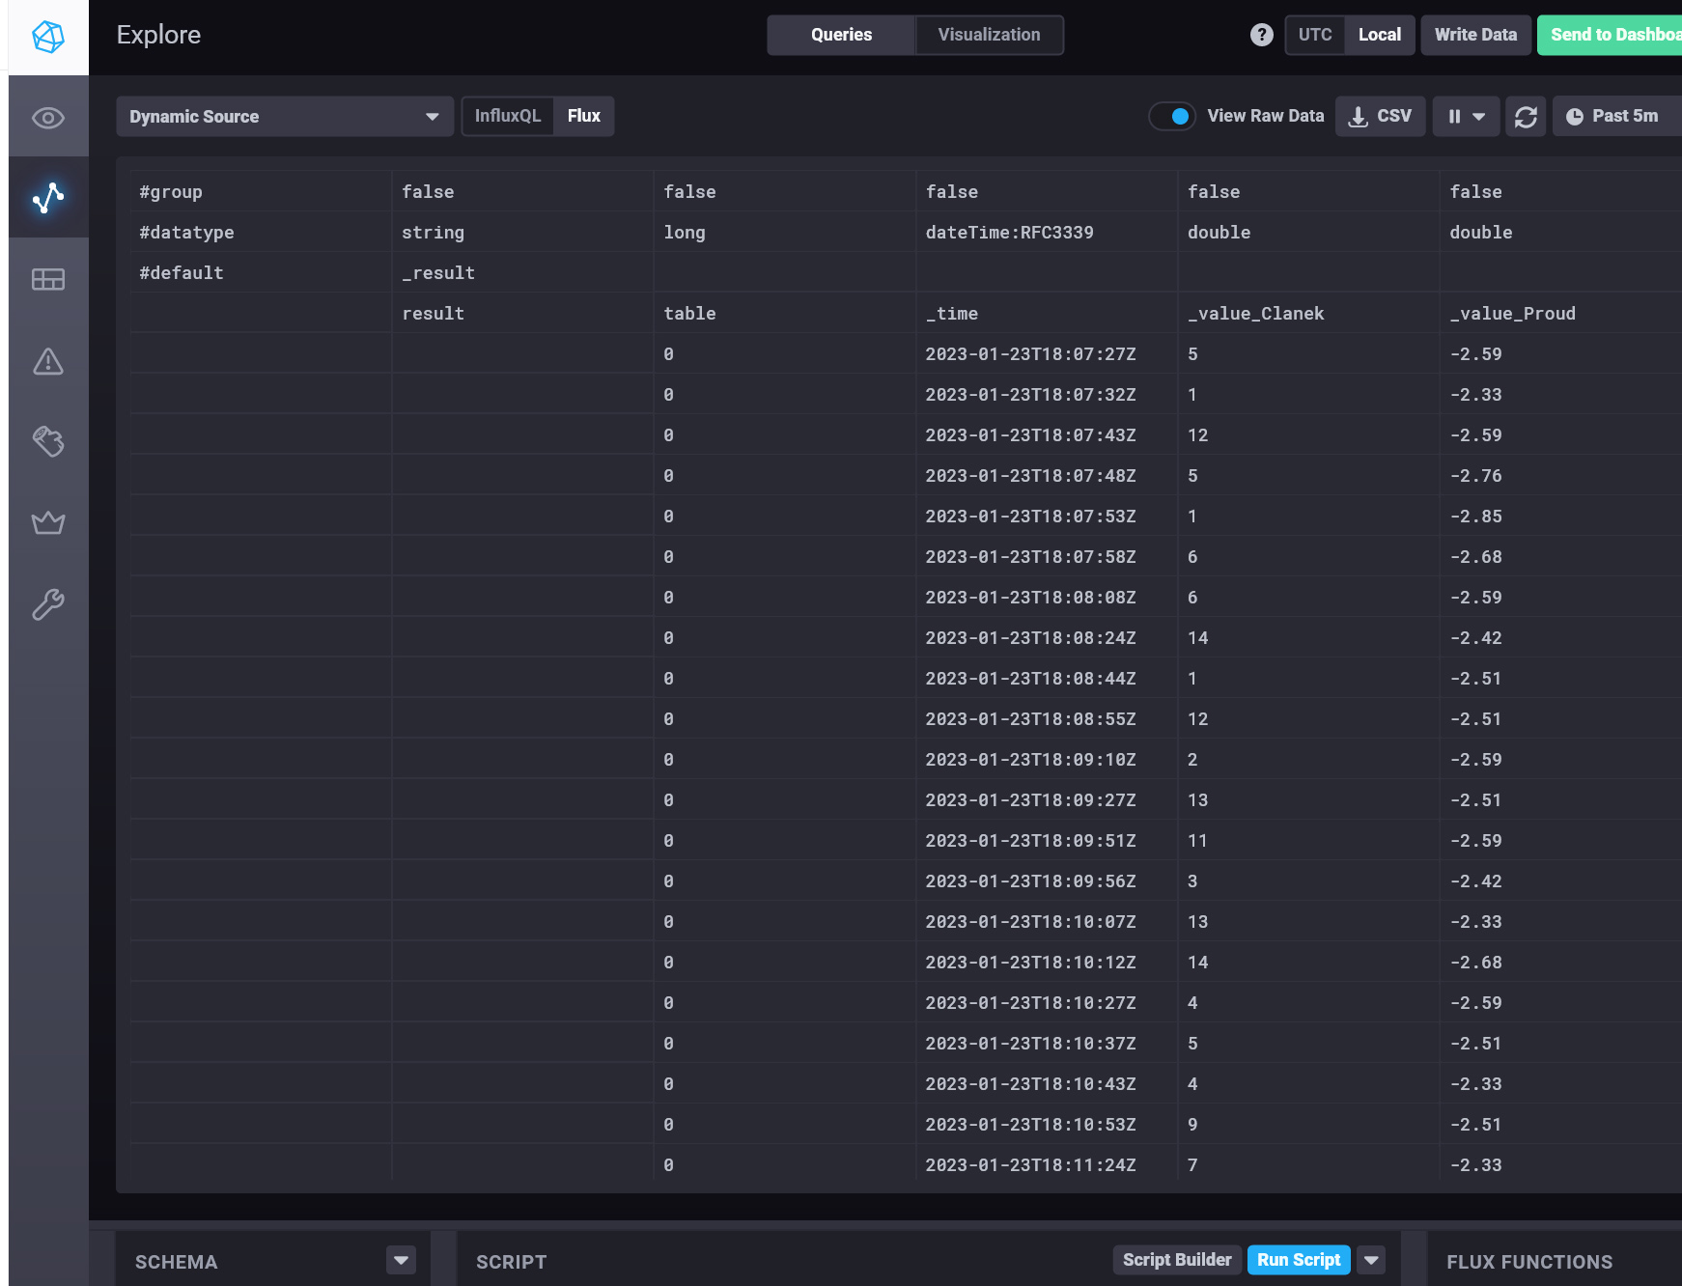Select the Queries tab
Screen dimensions: 1682x1286
click(x=841, y=35)
